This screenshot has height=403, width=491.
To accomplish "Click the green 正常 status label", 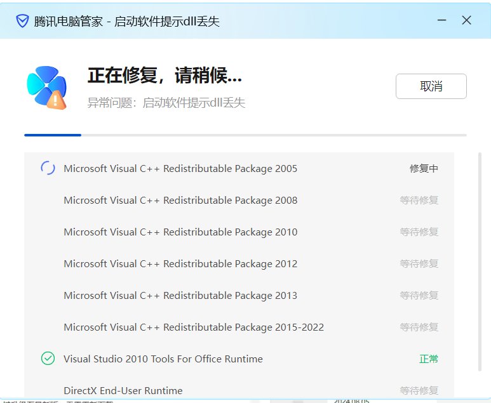I will pos(428,359).
